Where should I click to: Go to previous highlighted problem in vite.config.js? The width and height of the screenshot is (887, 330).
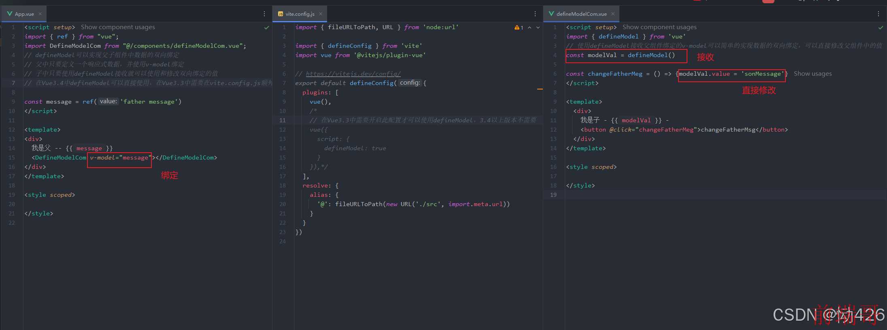530,28
